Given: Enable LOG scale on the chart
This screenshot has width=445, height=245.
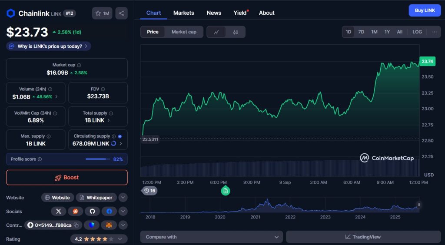Looking at the screenshot, I should [417, 32].
